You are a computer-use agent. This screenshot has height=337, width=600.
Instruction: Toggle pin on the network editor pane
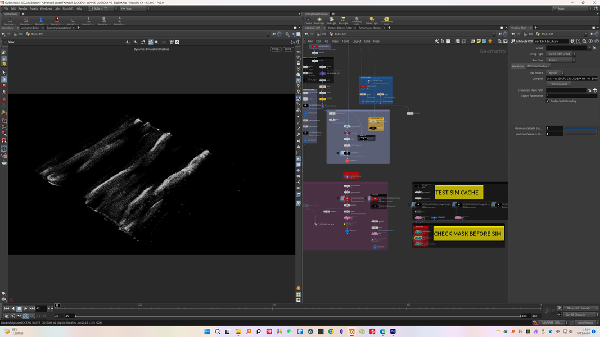[499, 34]
